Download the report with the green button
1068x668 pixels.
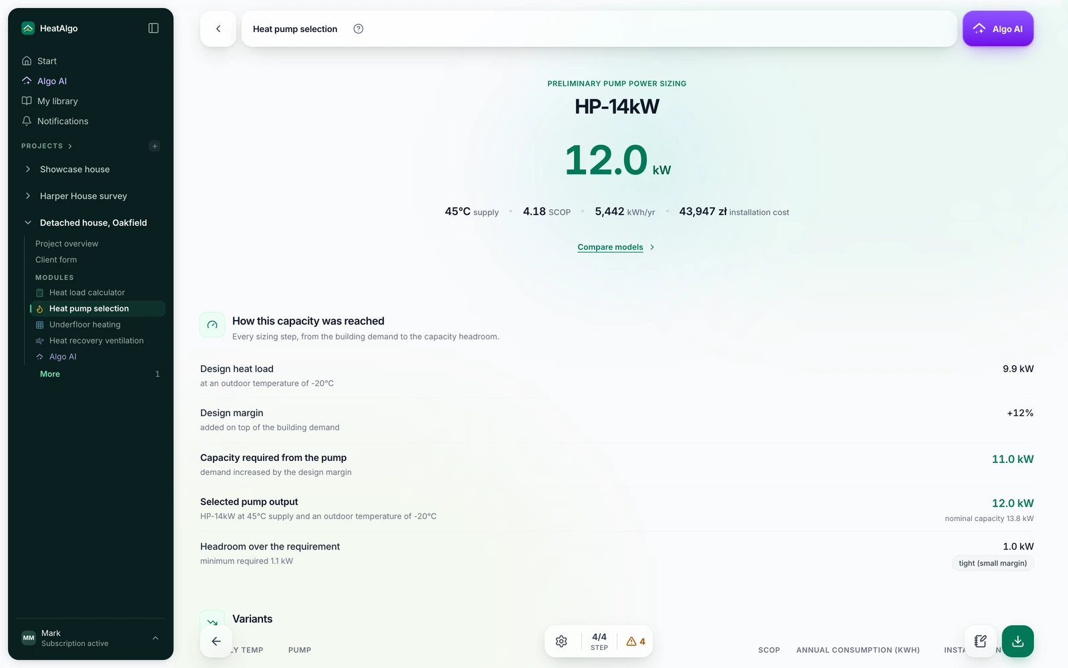[x=1018, y=641]
